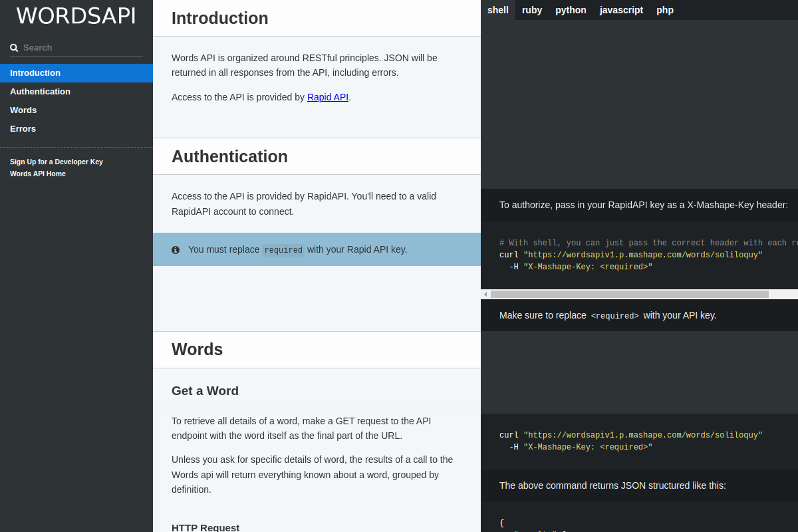Click 'To authorize, pass in your RapidAPI key' text
Screen dimensions: 798x532
coord(644,205)
